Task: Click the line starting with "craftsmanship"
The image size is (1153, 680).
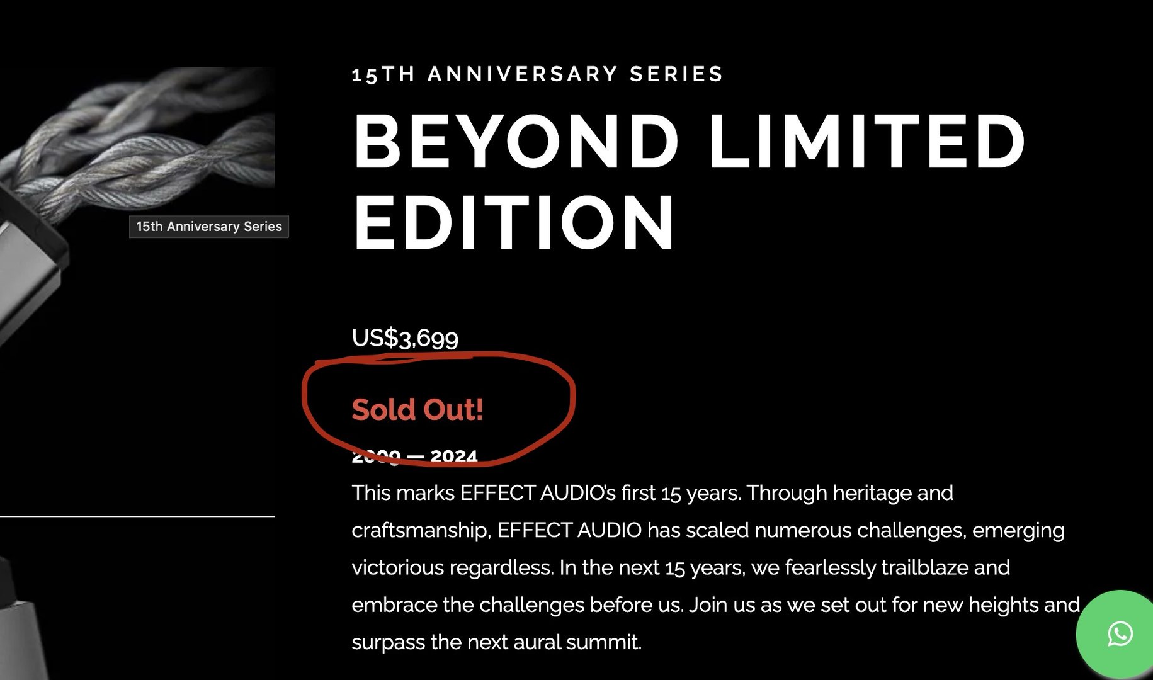Action: pyautogui.click(x=707, y=530)
